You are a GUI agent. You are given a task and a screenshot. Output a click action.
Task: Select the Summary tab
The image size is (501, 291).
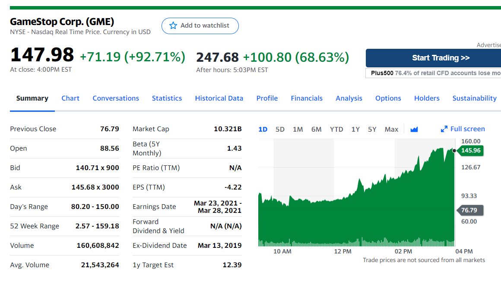(32, 98)
